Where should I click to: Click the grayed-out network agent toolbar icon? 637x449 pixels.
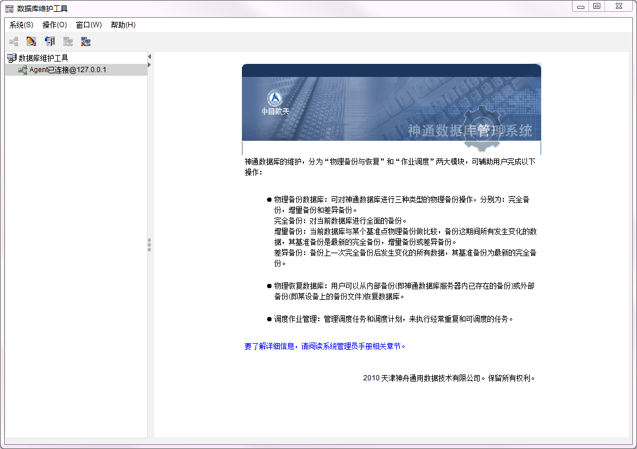(14, 41)
